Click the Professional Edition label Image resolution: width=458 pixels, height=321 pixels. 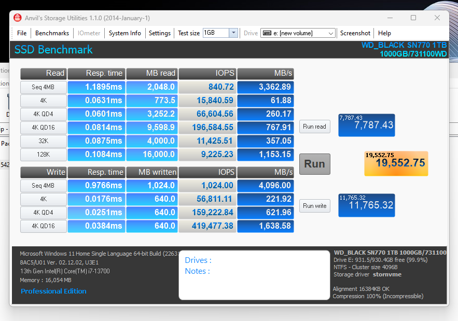[53, 291]
